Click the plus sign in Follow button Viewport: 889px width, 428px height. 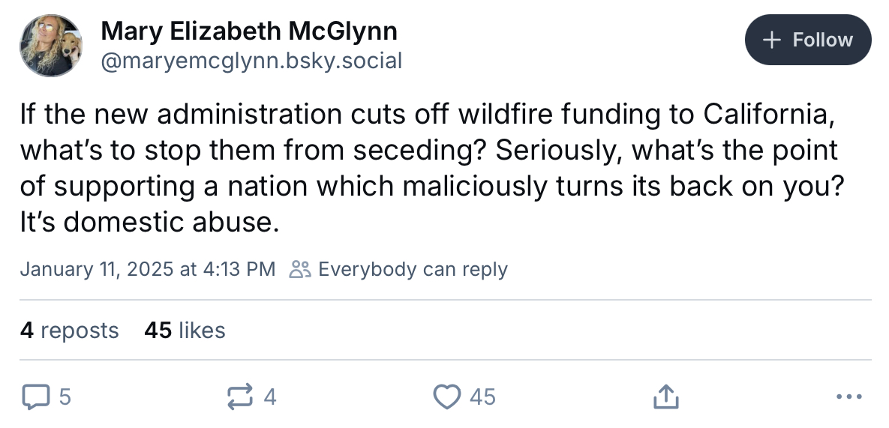(771, 40)
